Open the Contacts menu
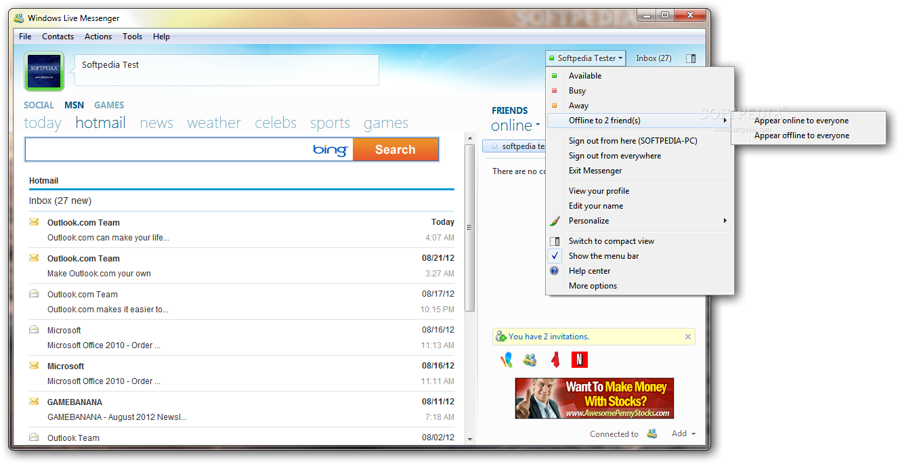The width and height of the screenshot is (900, 464). point(58,37)
